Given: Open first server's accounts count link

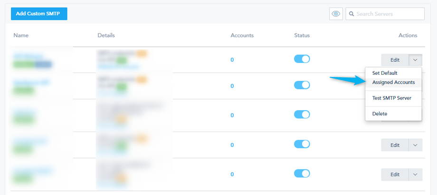Looking at the screenshot, I should pos(232,60).
